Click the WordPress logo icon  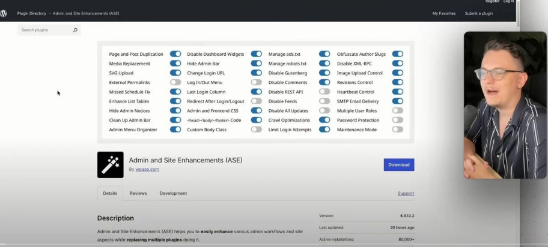click(3, 14)
